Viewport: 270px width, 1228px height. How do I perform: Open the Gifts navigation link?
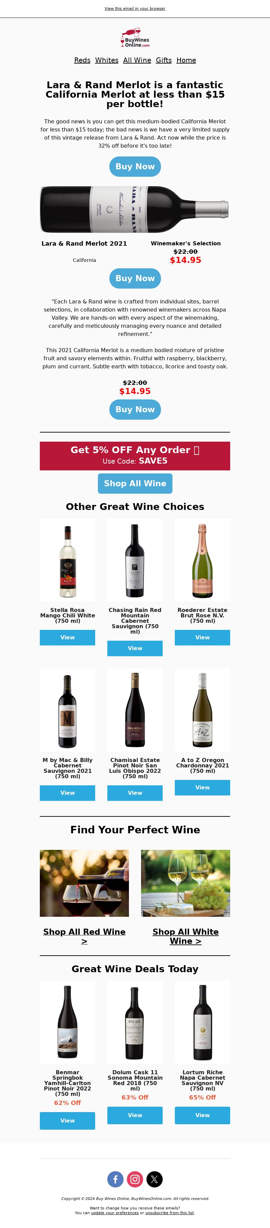pos(164,60)
